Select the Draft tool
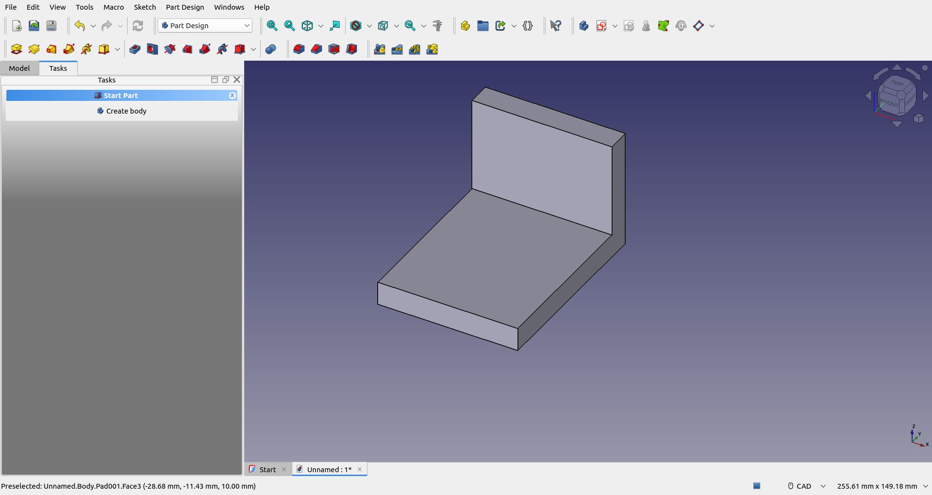Image resolution: width=932 pixels, height=495 pixels. 334,49
